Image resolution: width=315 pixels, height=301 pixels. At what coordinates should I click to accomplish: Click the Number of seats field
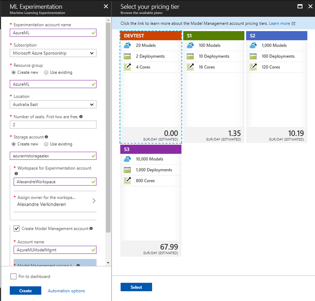coord(53,125)
